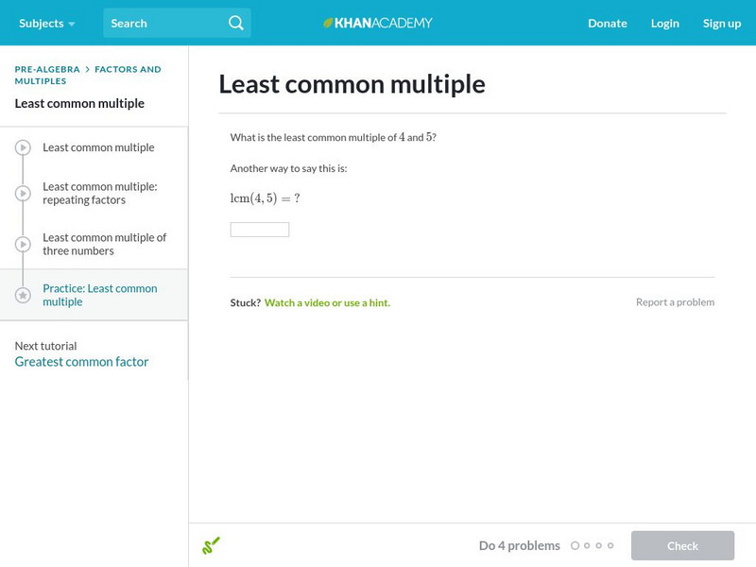Open the scratchpad pencil tool
This screenshot has height=567, width=756.
pyautogui.click(x=211, y=545)
